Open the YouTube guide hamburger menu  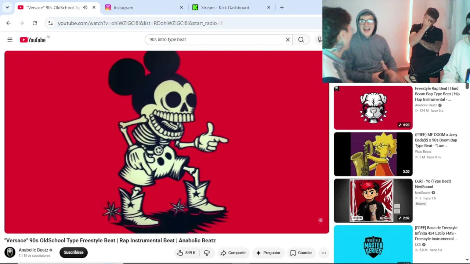click(10, 40)
